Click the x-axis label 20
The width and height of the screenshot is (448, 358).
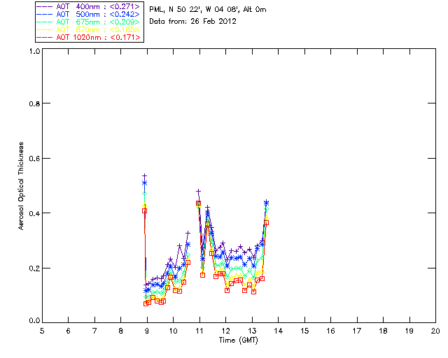coord(435,331)
